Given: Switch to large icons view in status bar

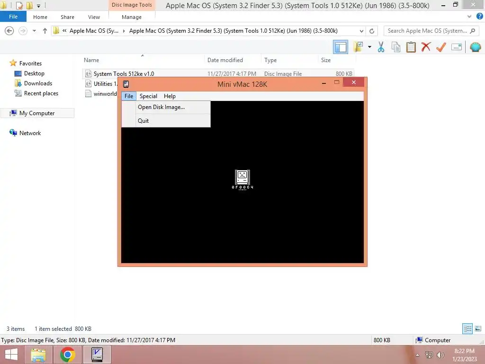Looking at the screenshot, I should tap(478, 328).
